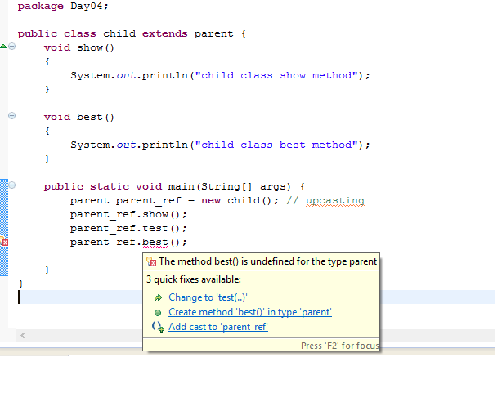Click the underlined best() call in main
502x402 pixels.
pyautogui.click(x=155, y=243)
